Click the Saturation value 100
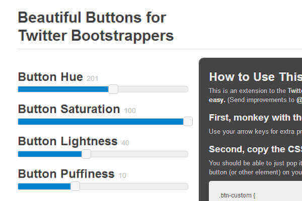Screen dimensions: 302x201 (x=129, y=111)
